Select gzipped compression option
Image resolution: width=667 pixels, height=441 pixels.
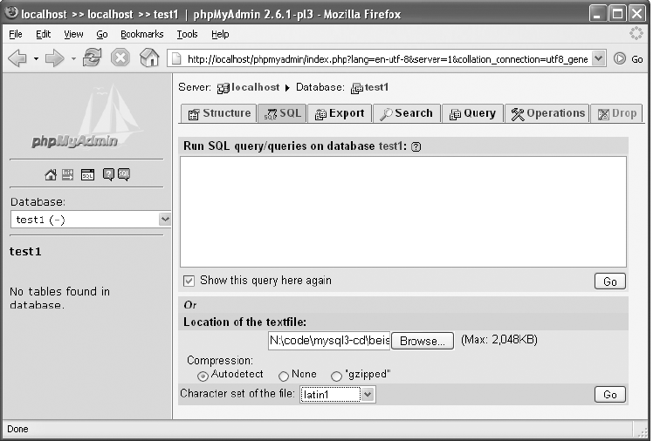(336, 376)
